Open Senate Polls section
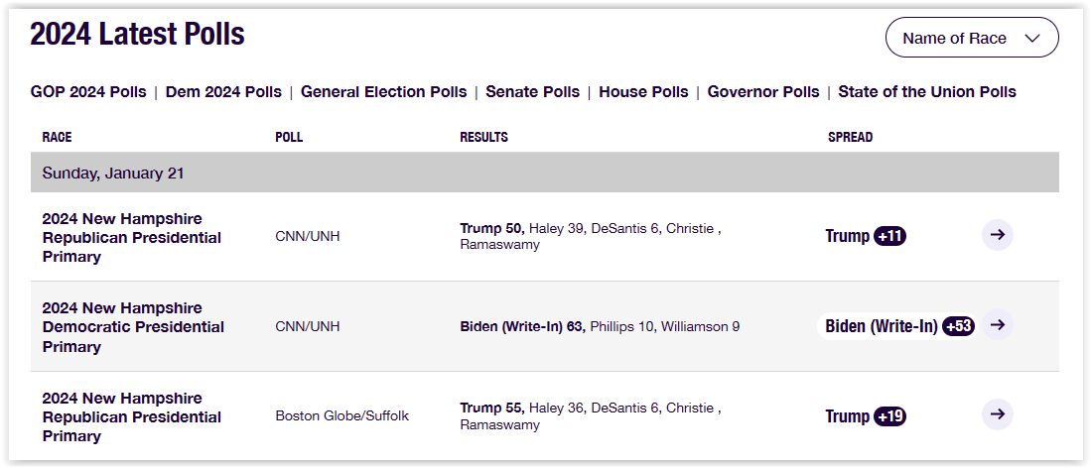 [x=532, y=92]
